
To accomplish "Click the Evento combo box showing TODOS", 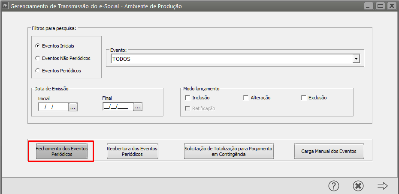I will (x=232, y=59).
